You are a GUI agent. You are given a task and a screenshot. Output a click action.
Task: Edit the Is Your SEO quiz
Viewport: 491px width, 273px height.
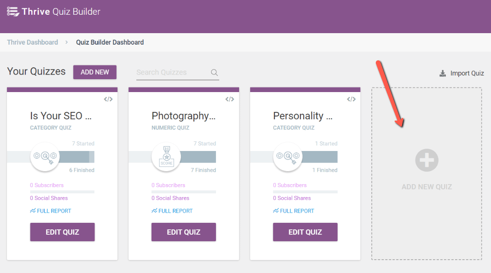[x=62, y=232]
